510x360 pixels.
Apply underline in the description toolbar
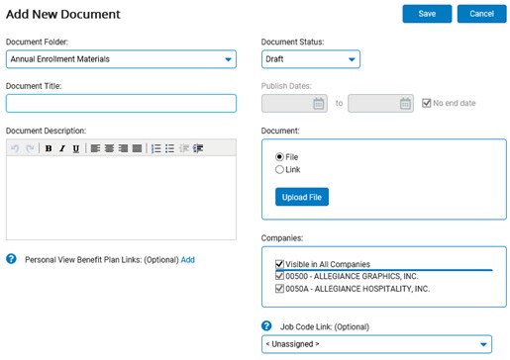(76, 148)
